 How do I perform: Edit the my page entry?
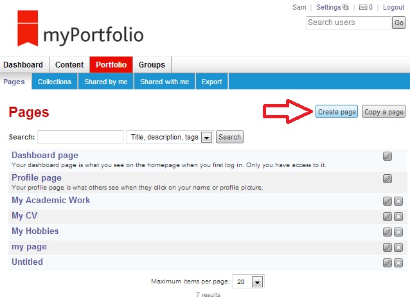click(387, 247)
